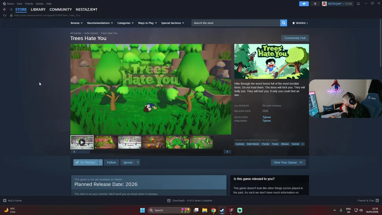
Task: Open the Games menu
Action: point(39,4)
